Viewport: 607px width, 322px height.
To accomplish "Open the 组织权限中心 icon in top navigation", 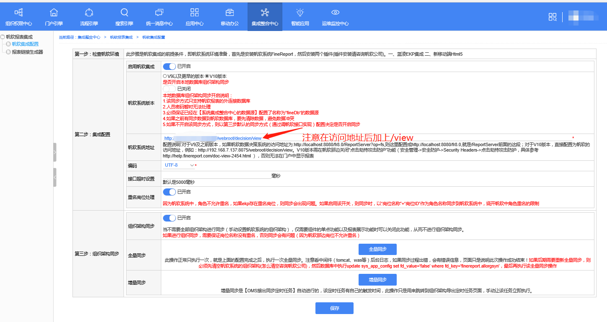I will [18, 13].
